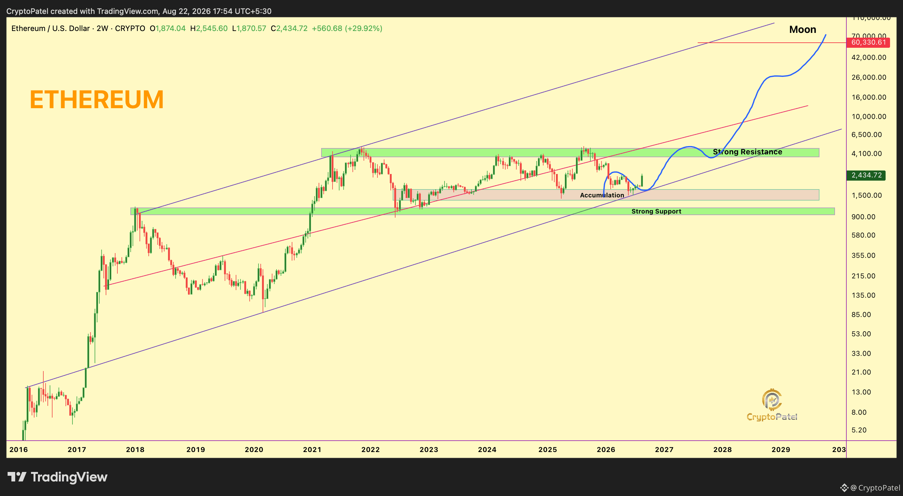Image resolution: width=903 pixels, height=496 pixels.
Task: Select the low value L1,870.57
Action: pos(249,28)
